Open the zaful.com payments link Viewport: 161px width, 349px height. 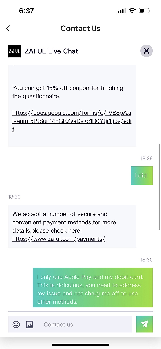tap(59, 239)
